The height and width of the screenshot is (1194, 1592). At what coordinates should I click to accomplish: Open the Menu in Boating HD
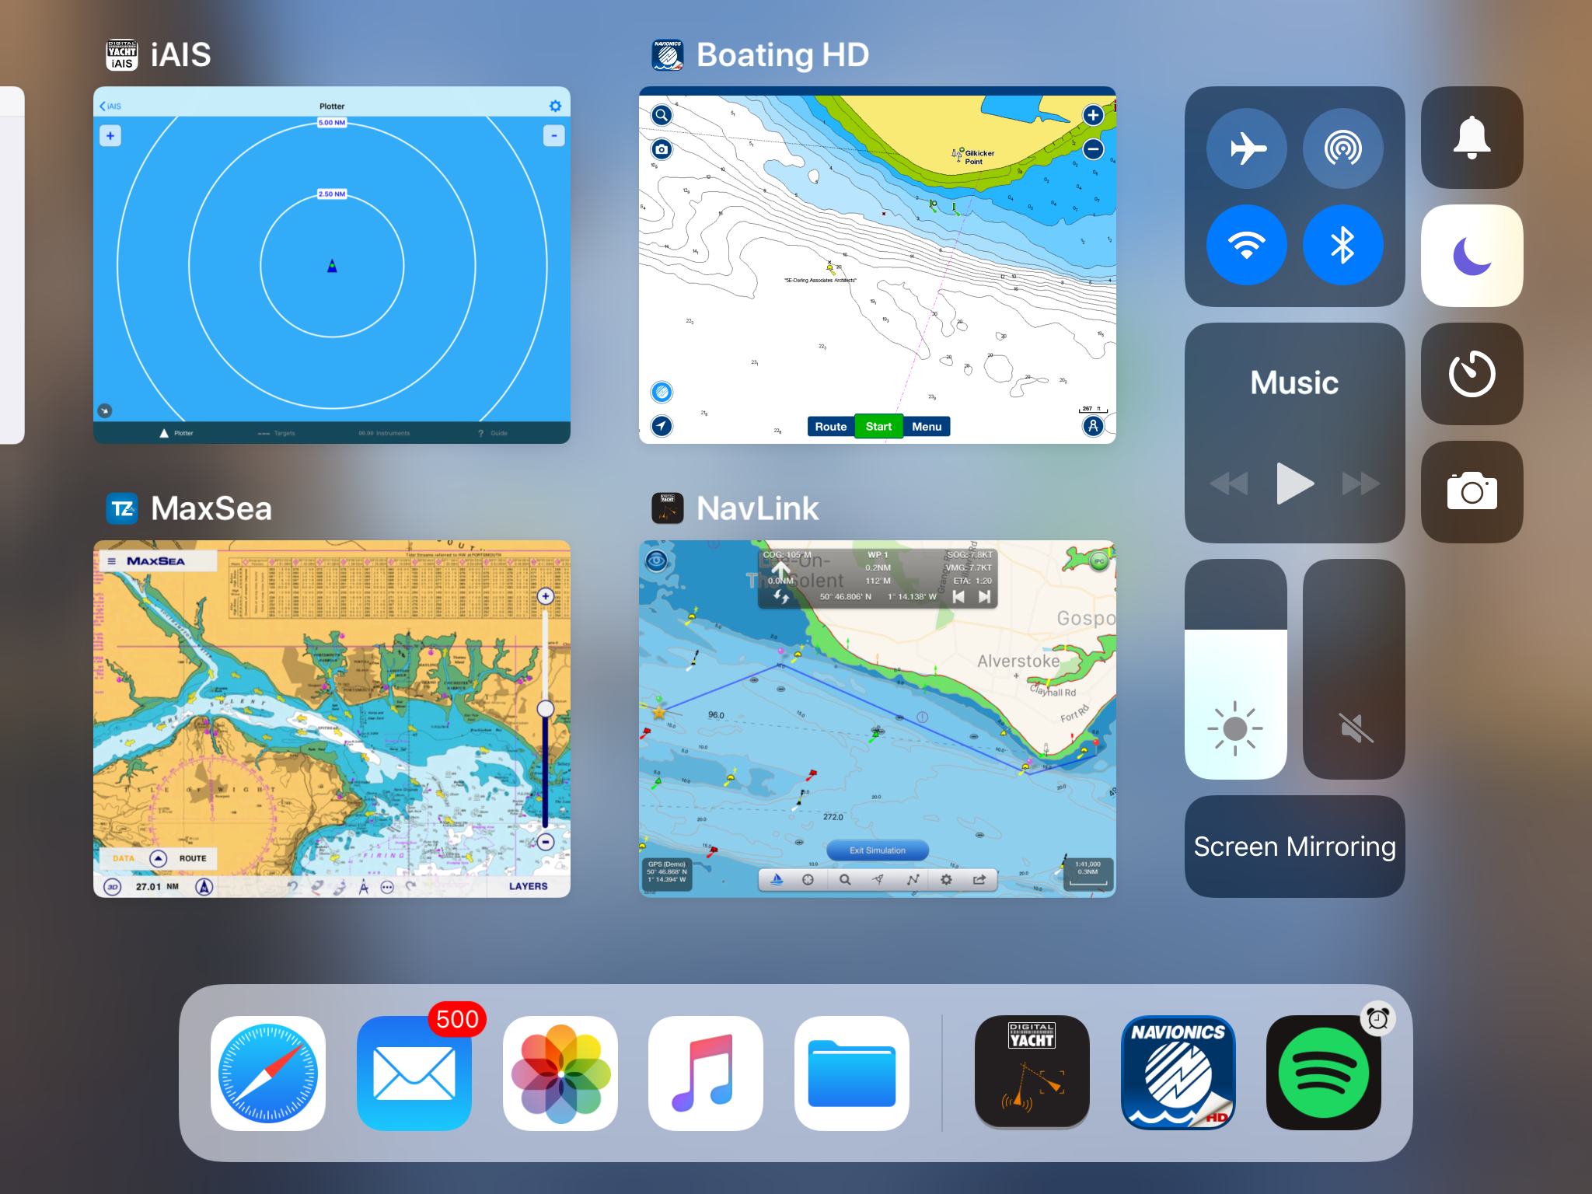tap(927, 426)
